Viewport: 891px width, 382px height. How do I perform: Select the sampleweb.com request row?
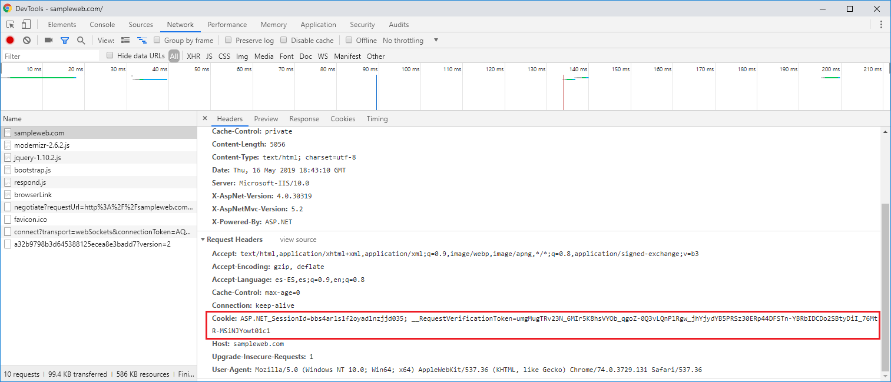pos(98,132)
